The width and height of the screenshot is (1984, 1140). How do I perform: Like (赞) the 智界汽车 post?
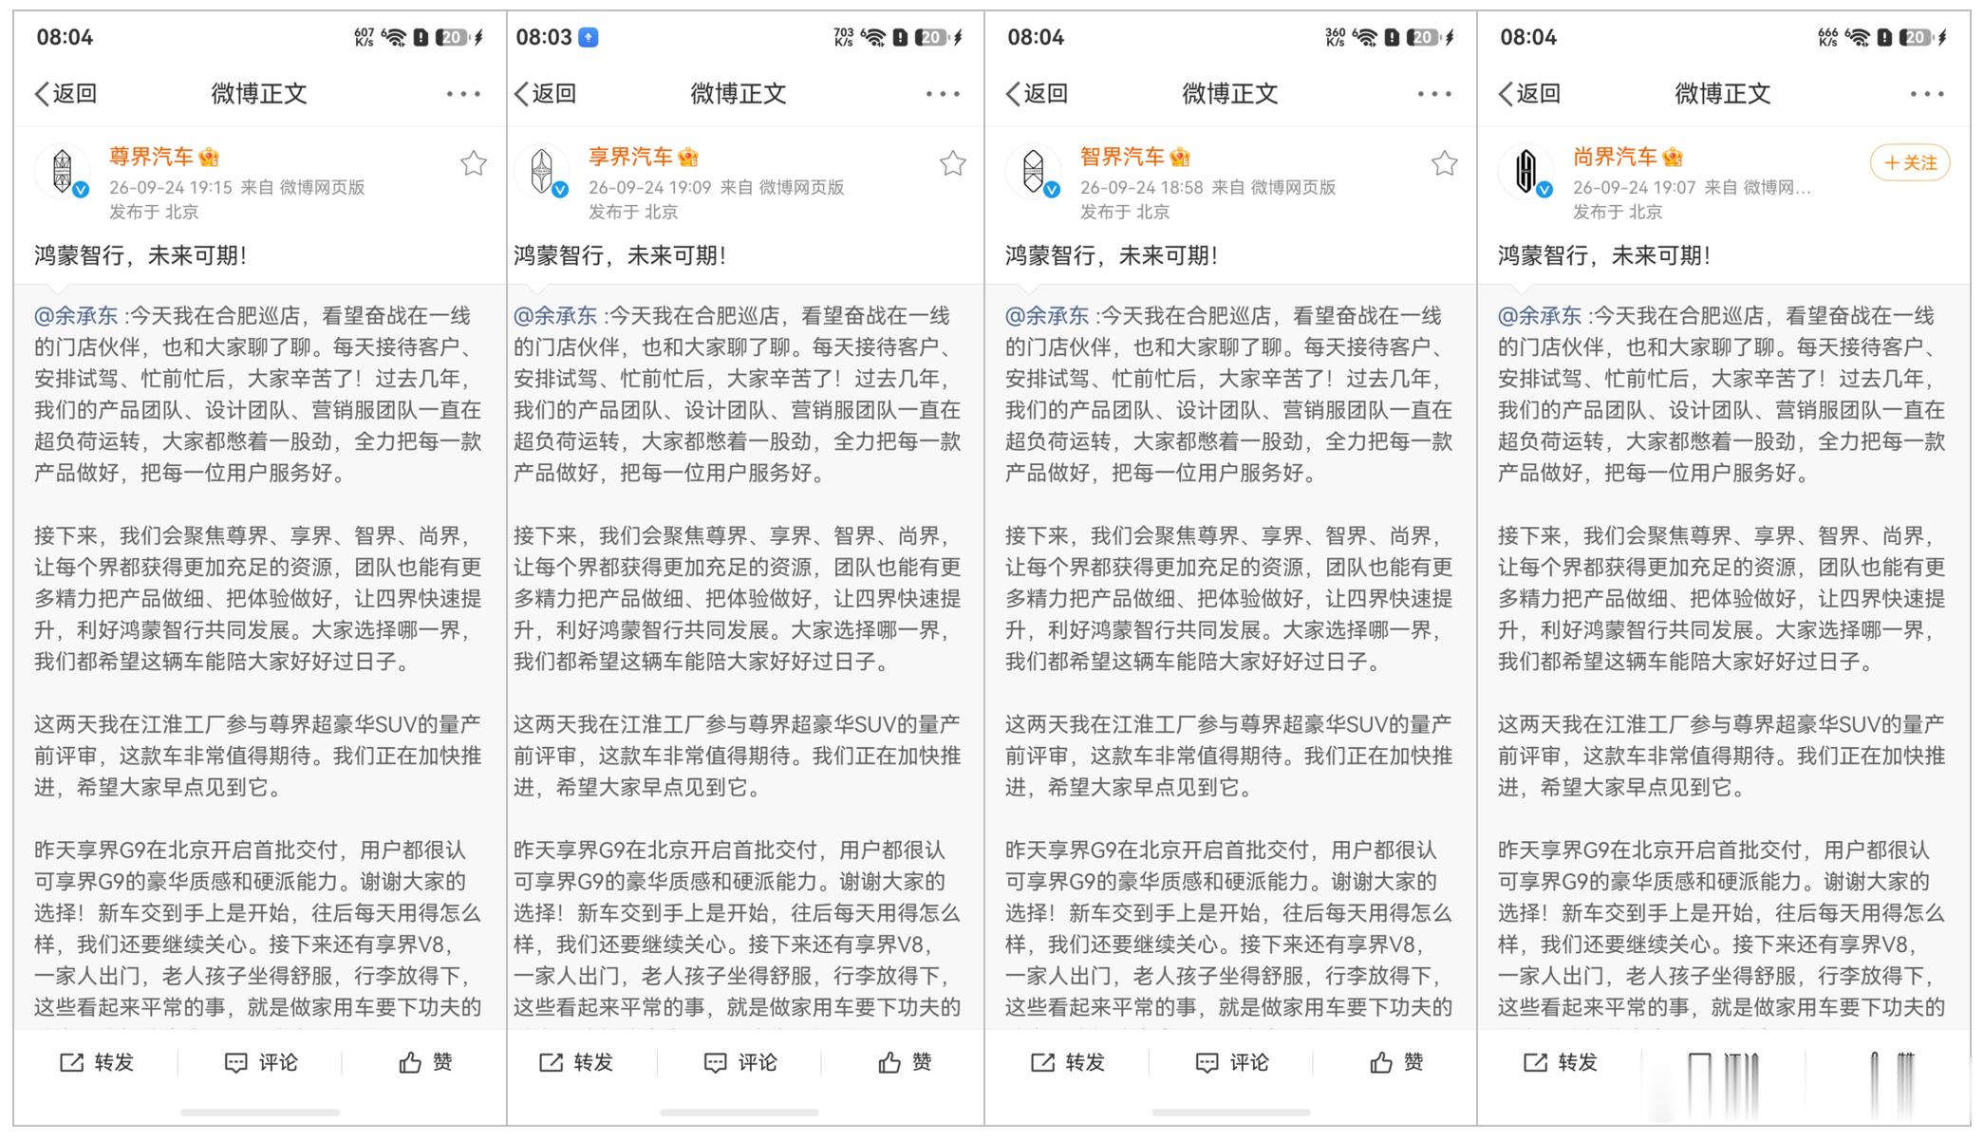tap(1396, 1062)
